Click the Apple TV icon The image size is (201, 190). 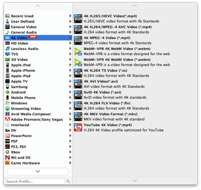point(8,81)
